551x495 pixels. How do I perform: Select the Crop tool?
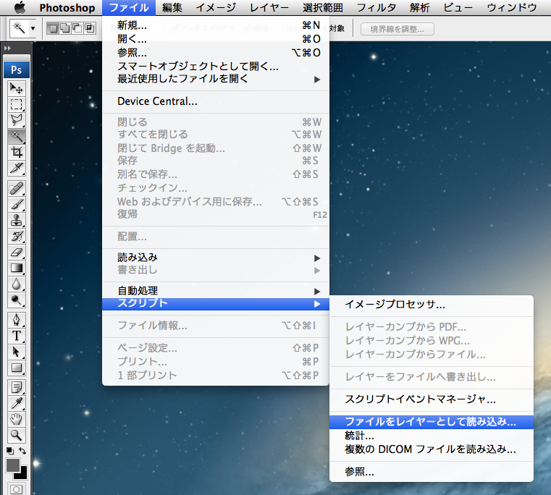16,153
